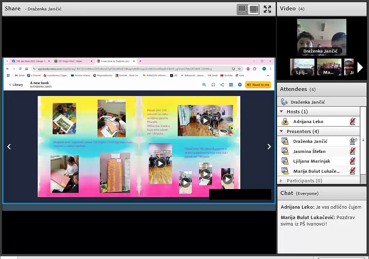Open Book Creator settings gear
The width and height of the screenshot is (369, 259).
tap(240, 85)
